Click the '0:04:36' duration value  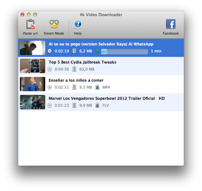click(62, 69)
